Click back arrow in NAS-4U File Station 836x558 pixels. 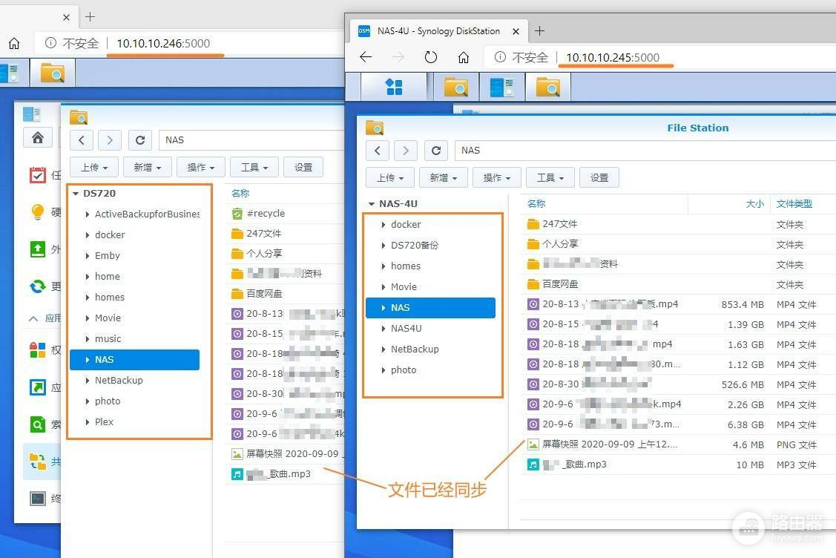tap(378, 150)
